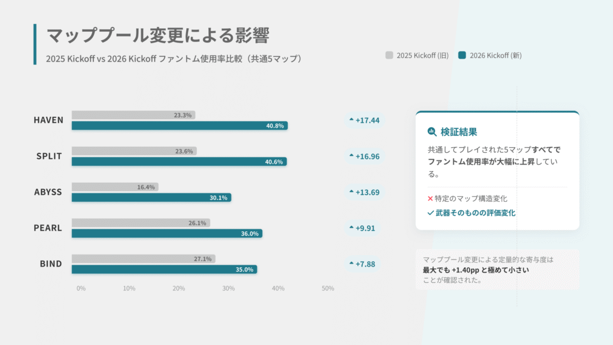The height and width of the screenshot is (345, 613).
Task: Click the 50% axis tick label
Action: click(327, 288)
